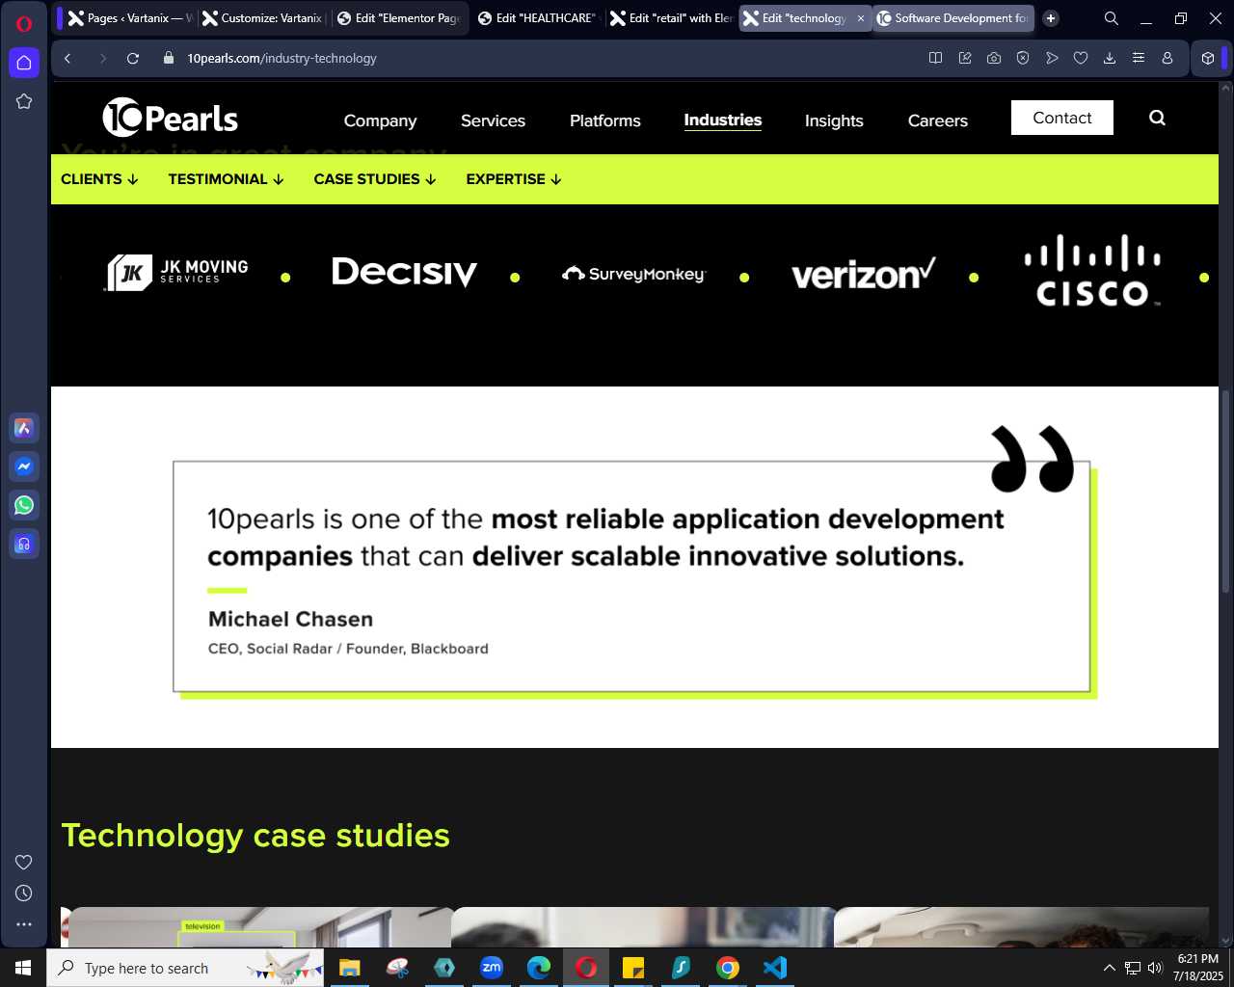
Task: Click the Decisiv client logo
Action: click(x=404, y=273)
